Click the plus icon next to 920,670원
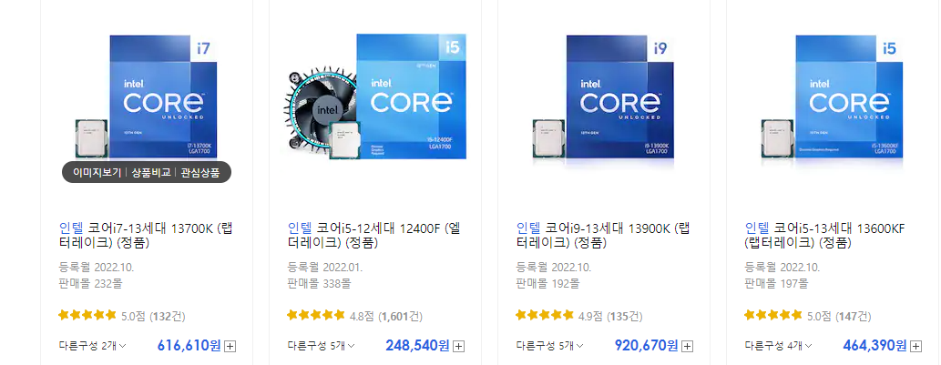 tap(688, 347)
